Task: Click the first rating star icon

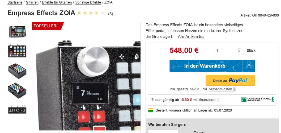Action: point(79,13)
